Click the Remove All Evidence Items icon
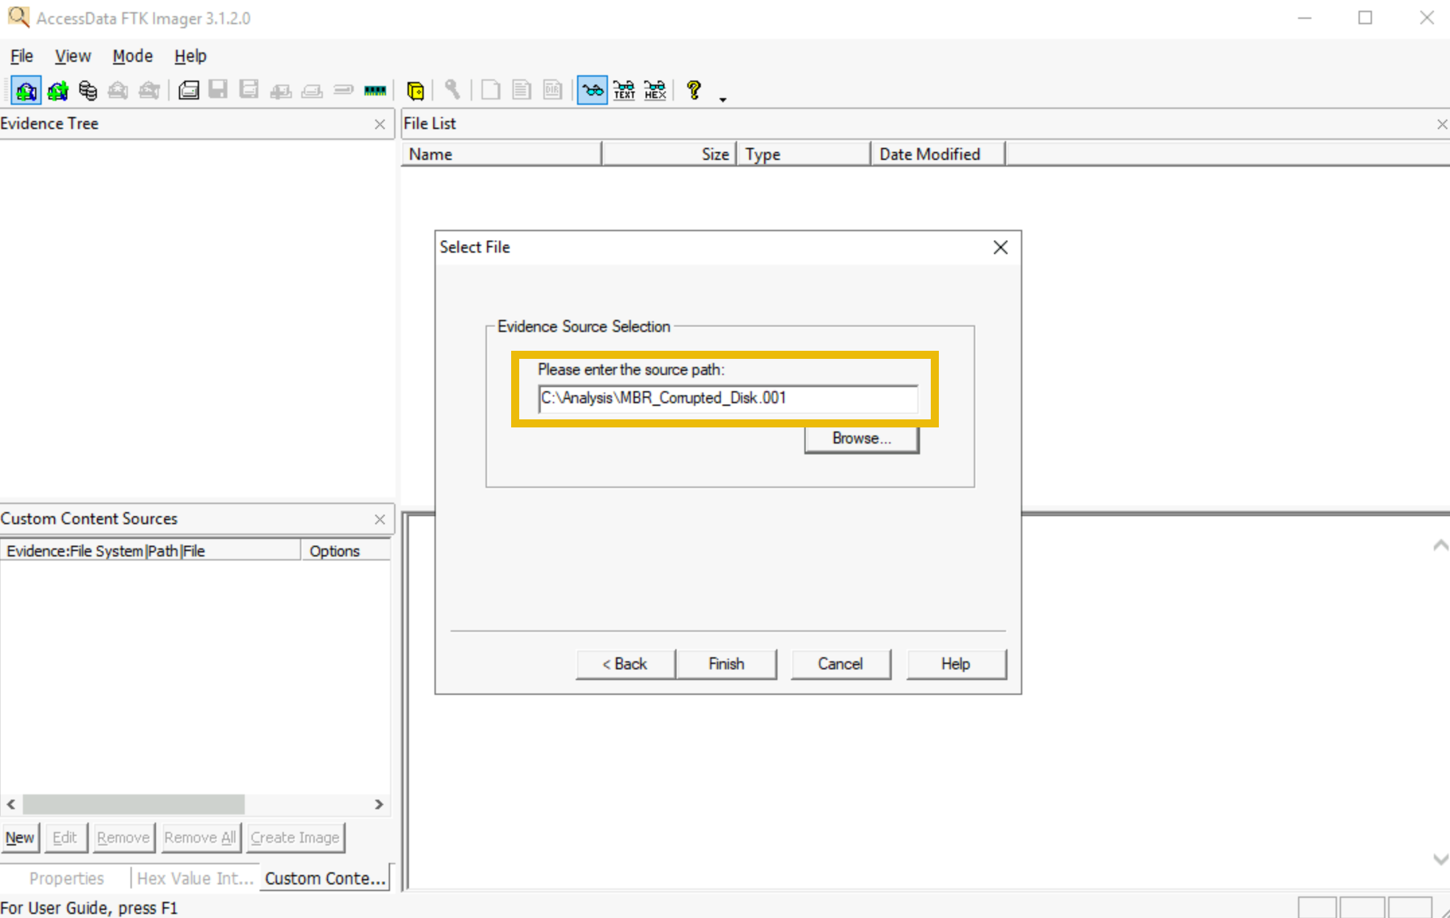Viewport: 1450px width, 918px height. click(x=149, y=90)
